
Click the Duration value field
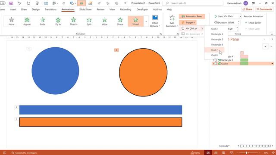pyautogui.click(x=232, y=23)
